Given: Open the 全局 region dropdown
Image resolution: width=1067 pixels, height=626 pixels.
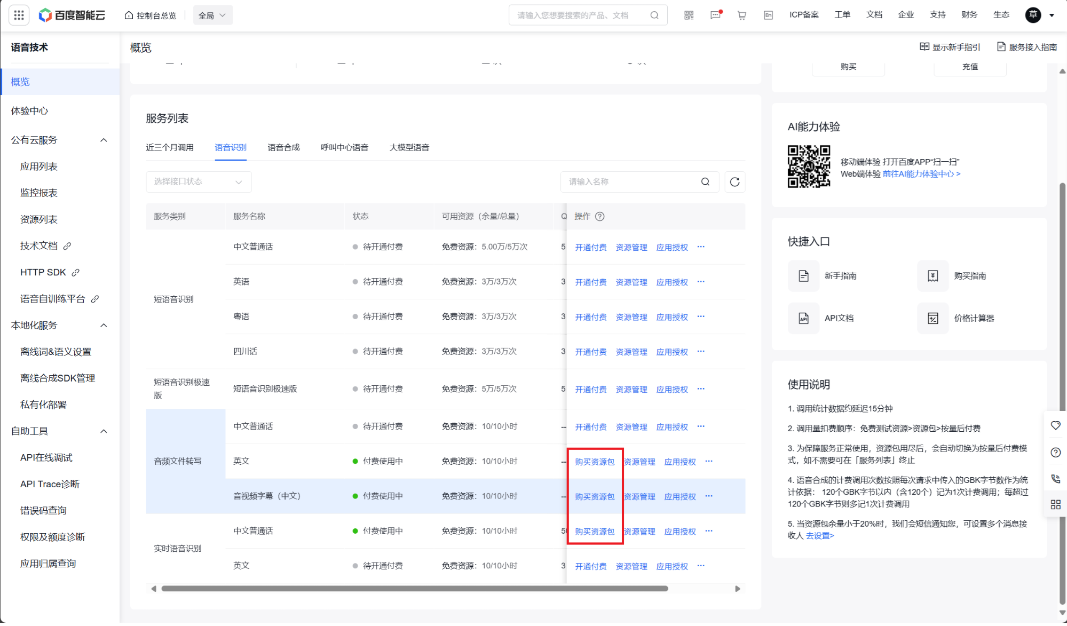Looking at the screenshot, I should (x=212, y=15).
